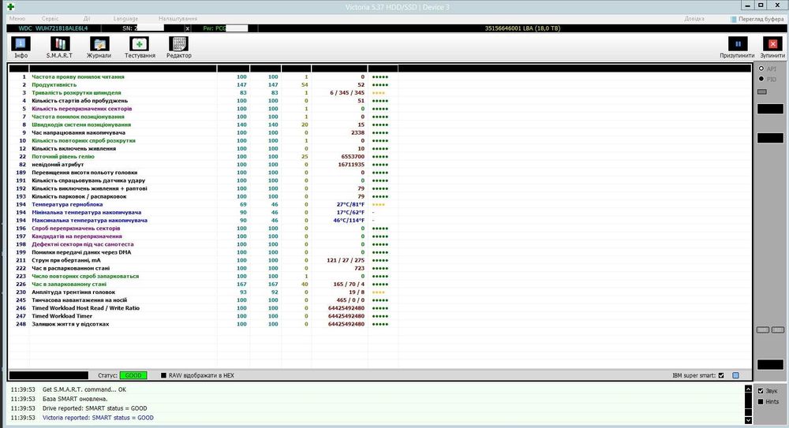The image size is (789, 428).
Task: Select row Кандидатів на перепризначення
Action: (380, 236)
